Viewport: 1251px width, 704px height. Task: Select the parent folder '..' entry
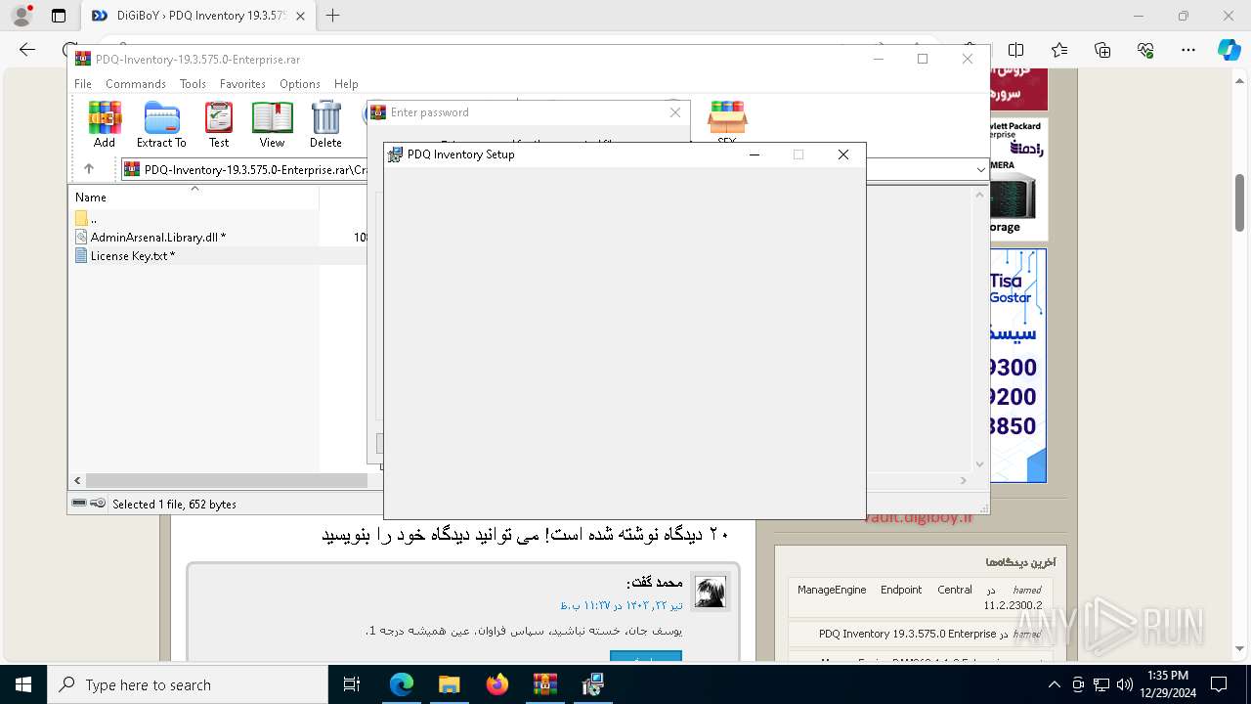coord(86,218)
